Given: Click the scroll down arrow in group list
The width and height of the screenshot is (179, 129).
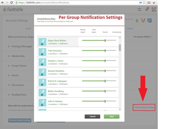Looking at the screenshot, I should [x=120, y=109].
